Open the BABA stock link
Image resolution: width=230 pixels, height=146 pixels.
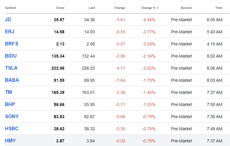point(12,80)
